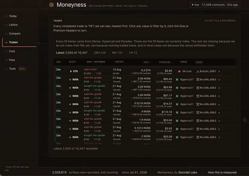Click the 0.5216 NVDA size value
The image size is (249, 176).
pyautogui.click(x=142, y=103)
